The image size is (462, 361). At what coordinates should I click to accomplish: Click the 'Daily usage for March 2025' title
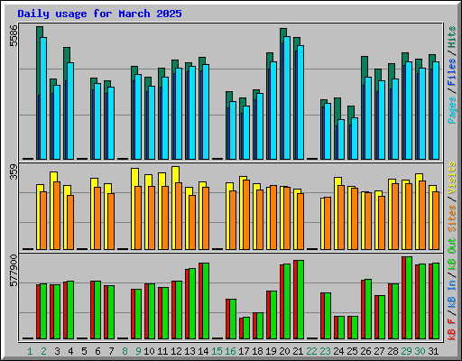coord(99,14)
